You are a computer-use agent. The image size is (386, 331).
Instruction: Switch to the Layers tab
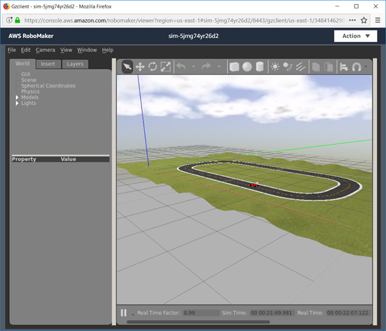click(x=75, y=64)
